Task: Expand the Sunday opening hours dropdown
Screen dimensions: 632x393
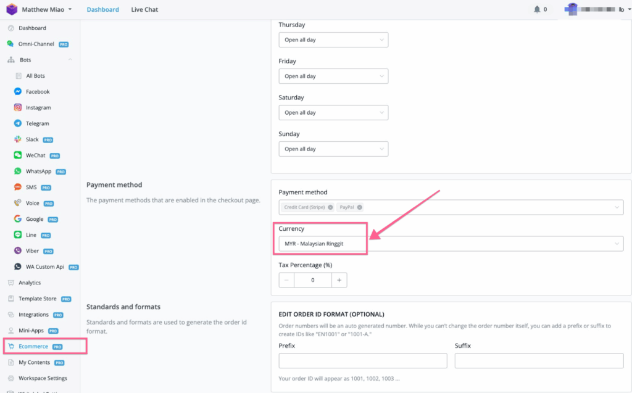Action: click(x=333, y=149)
